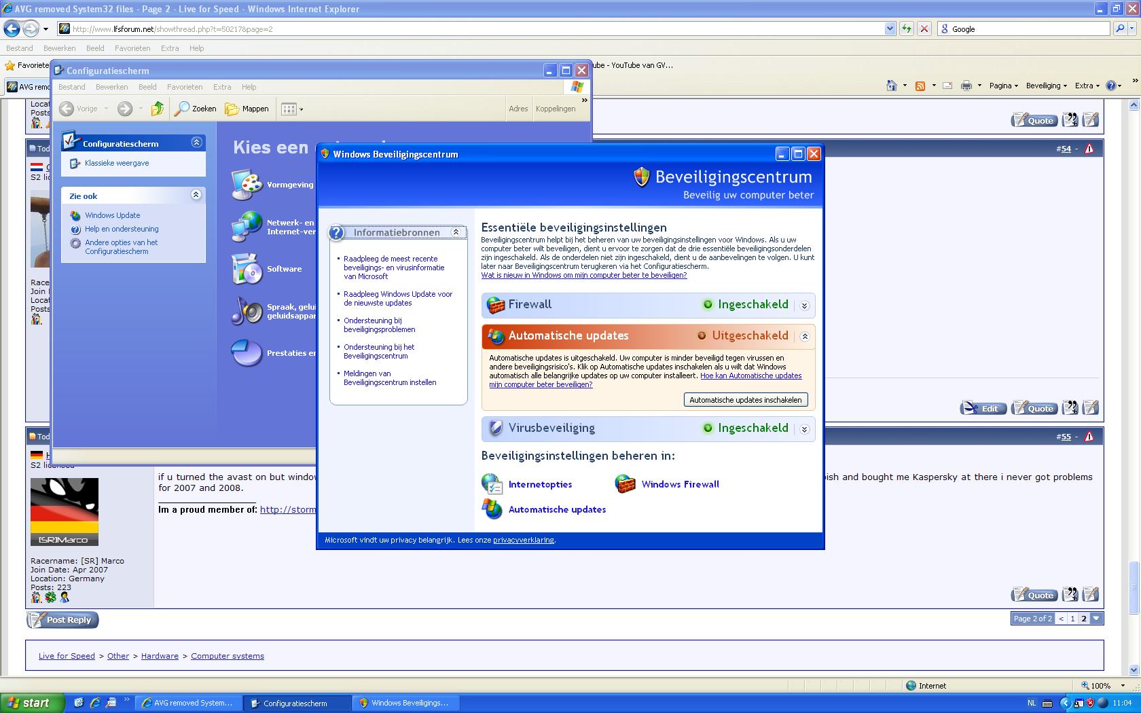Click the zoom level 100% control in status bar

1104,686
